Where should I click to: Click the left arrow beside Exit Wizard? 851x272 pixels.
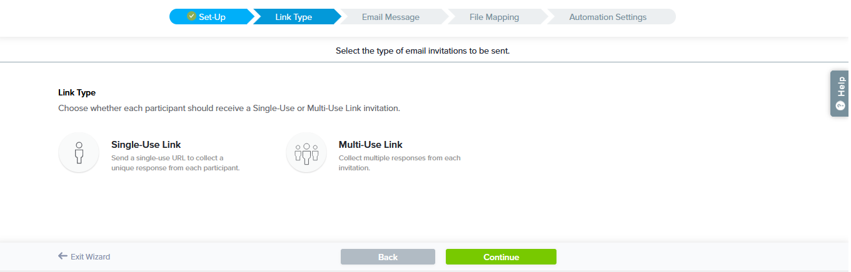click(63, 256)
